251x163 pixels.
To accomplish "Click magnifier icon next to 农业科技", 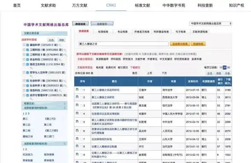I will pyautogui.click(x=60, y=60).
